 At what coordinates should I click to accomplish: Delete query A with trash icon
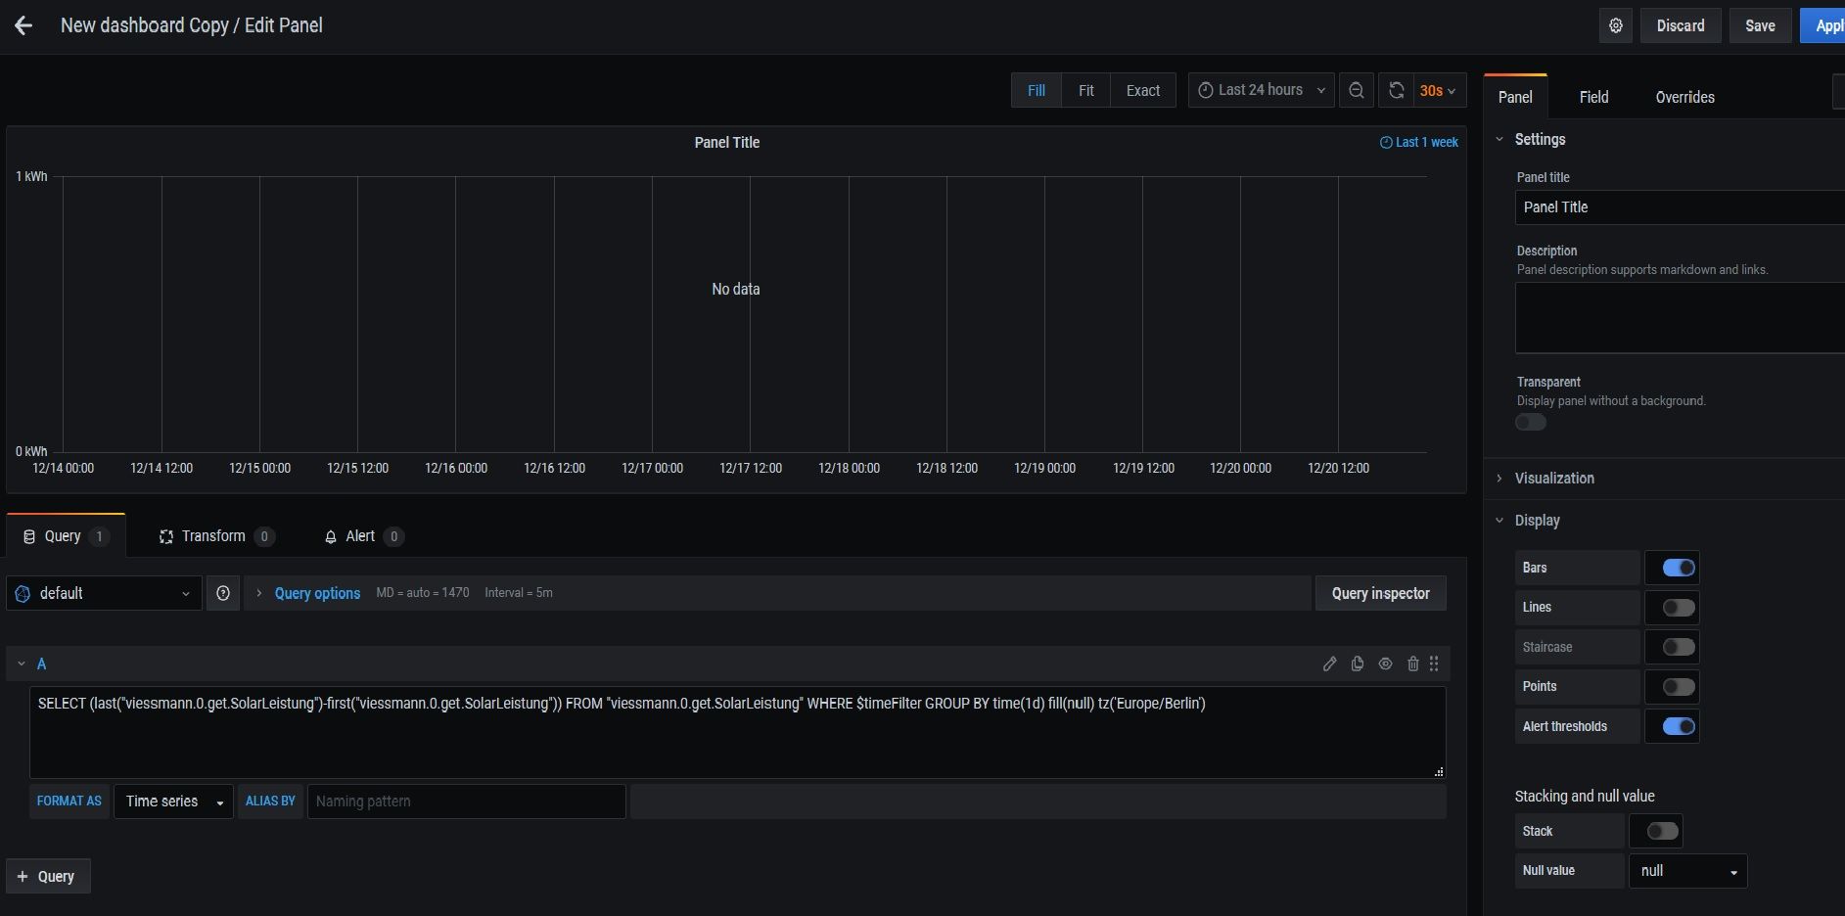click(x=1412, y=664)
